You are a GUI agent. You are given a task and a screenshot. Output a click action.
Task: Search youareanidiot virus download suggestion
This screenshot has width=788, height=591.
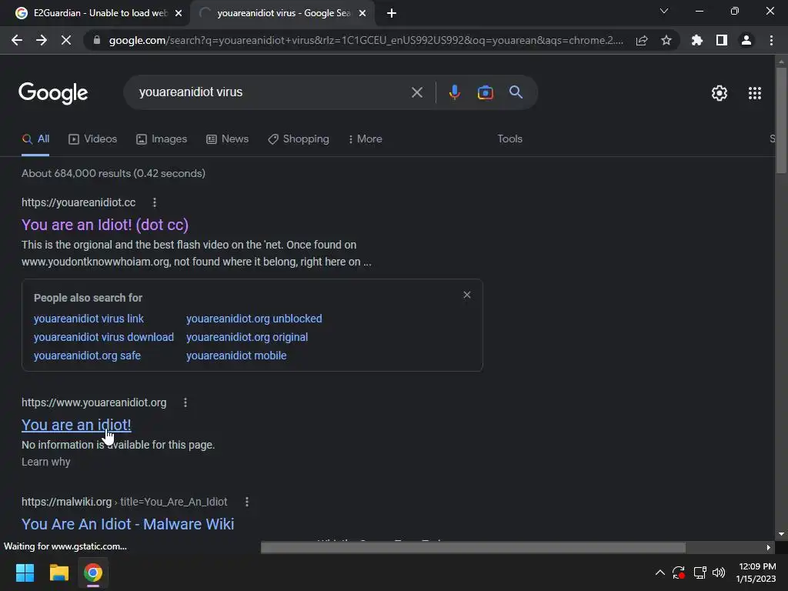(104, 337)
